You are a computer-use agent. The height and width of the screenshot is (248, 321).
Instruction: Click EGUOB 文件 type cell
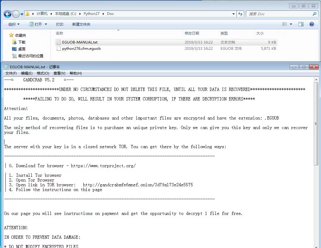point(231,49)
